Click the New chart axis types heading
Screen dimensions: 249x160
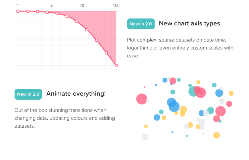[x=189, y=23]
